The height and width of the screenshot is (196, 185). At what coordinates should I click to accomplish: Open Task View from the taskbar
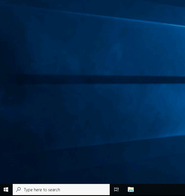point(116,190)
